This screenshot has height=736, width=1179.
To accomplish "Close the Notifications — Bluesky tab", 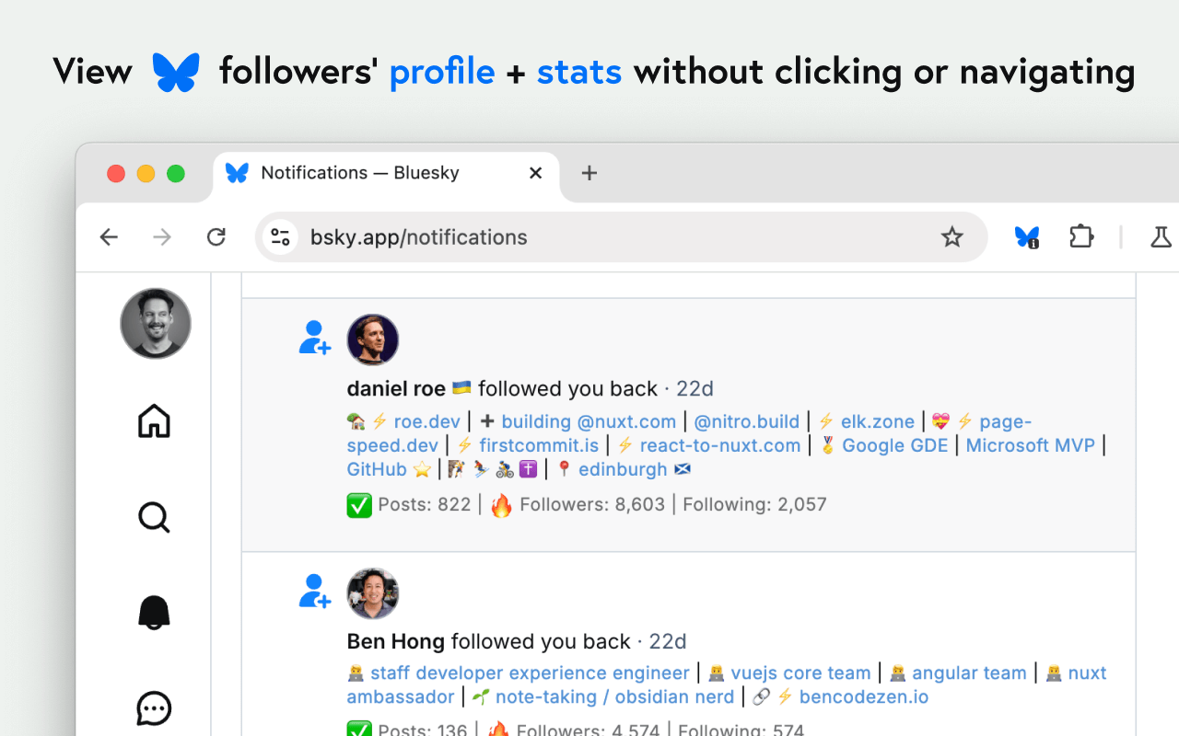I will (535, 173).
